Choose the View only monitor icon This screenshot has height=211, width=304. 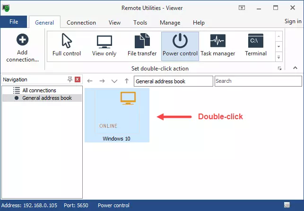pyautogui.click(x=104, y=42)
